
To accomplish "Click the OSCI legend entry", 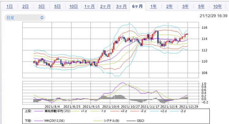I will tap(140, 121).
